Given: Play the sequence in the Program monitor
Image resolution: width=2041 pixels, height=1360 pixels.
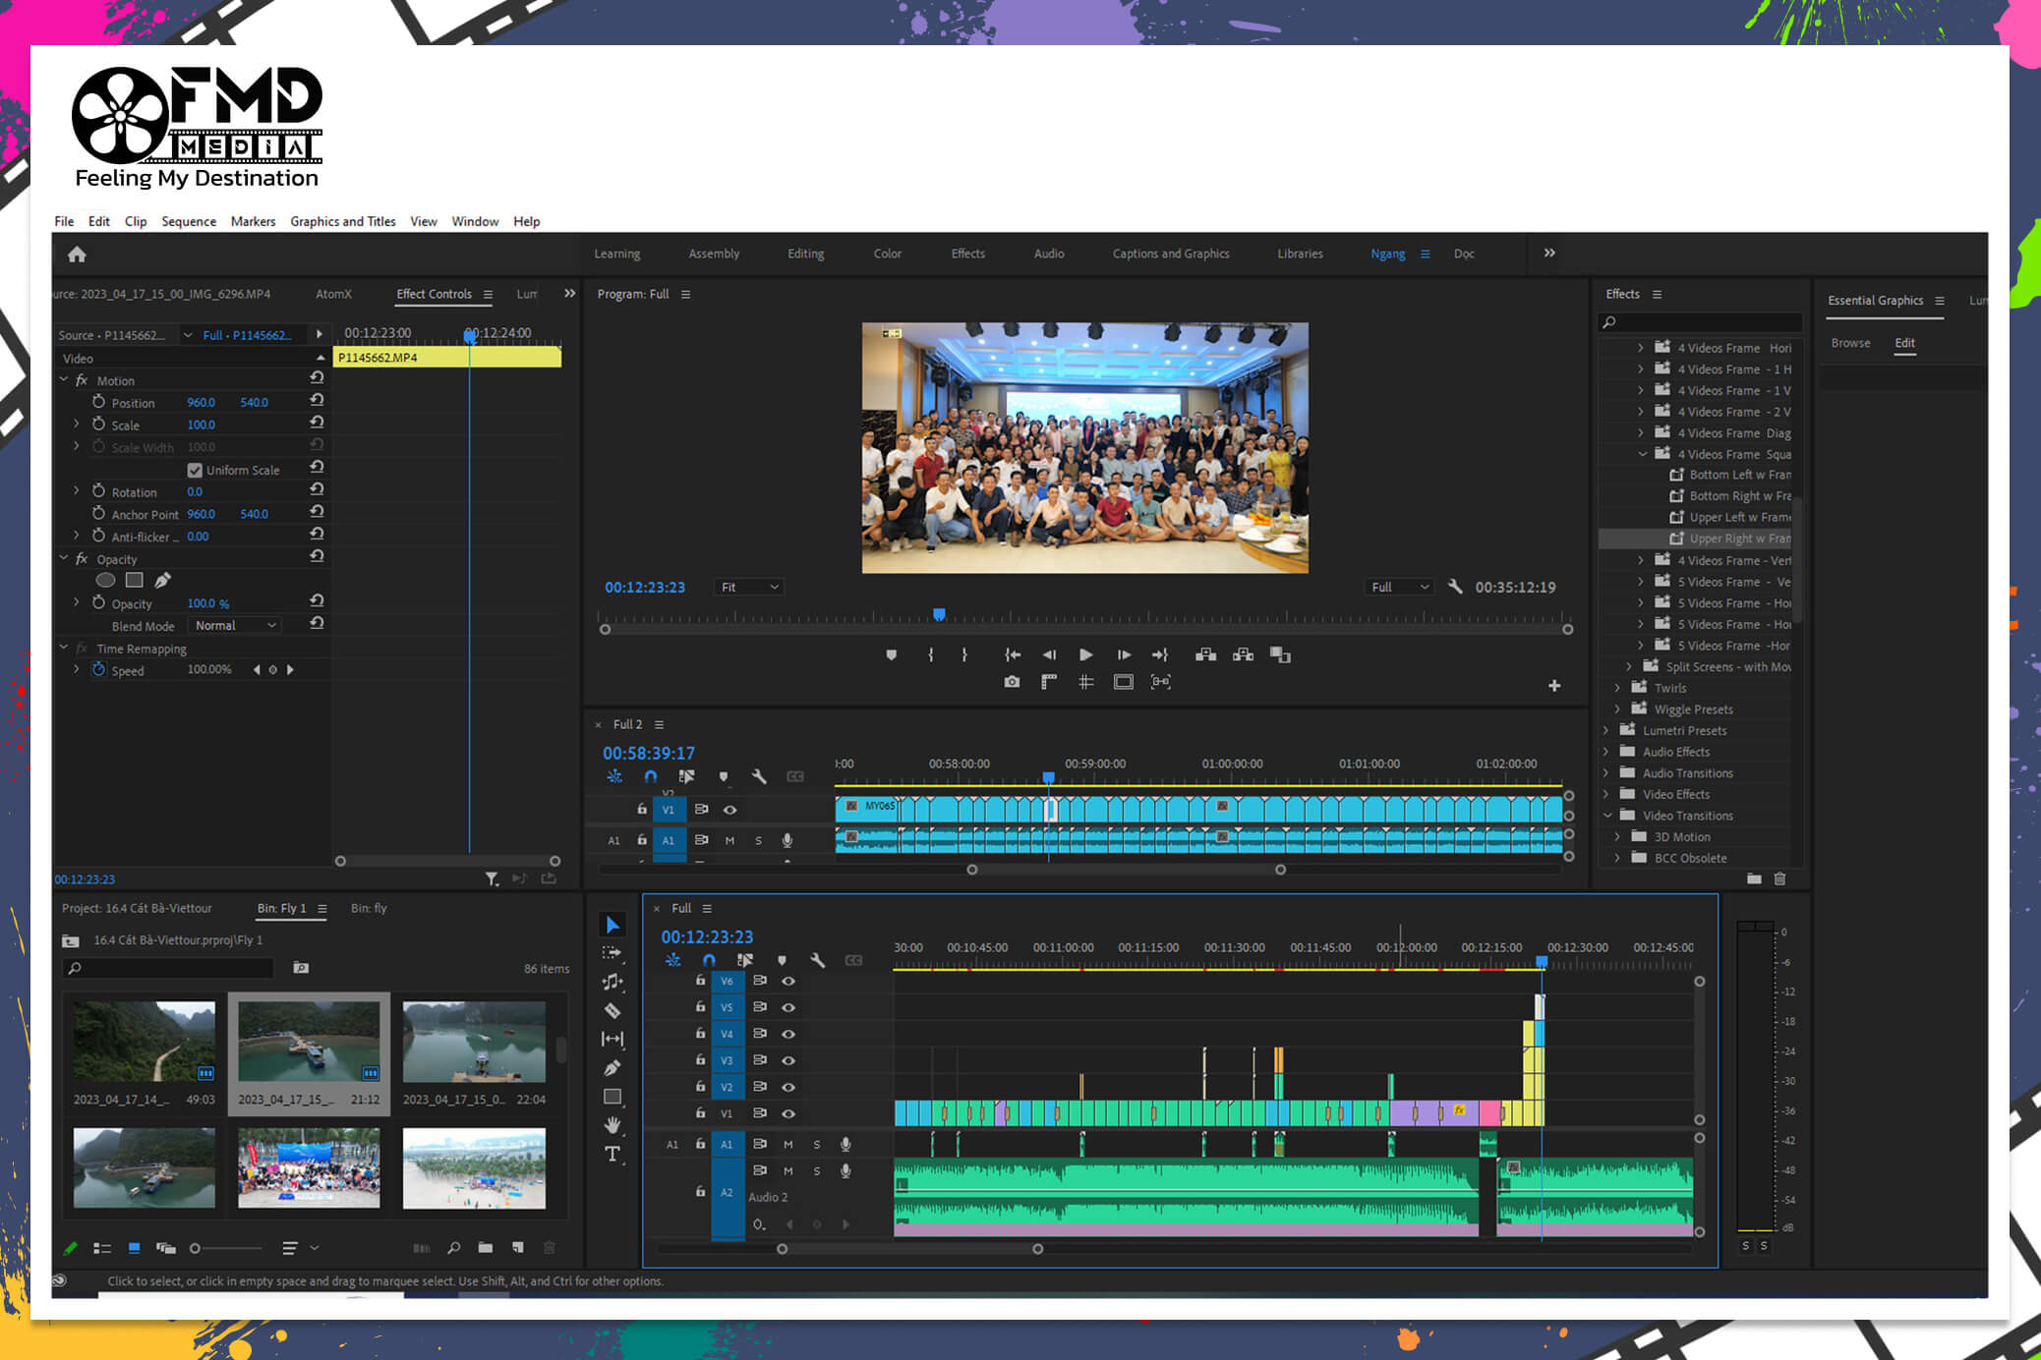Looking at the screenshot, I should (1085, 654).
